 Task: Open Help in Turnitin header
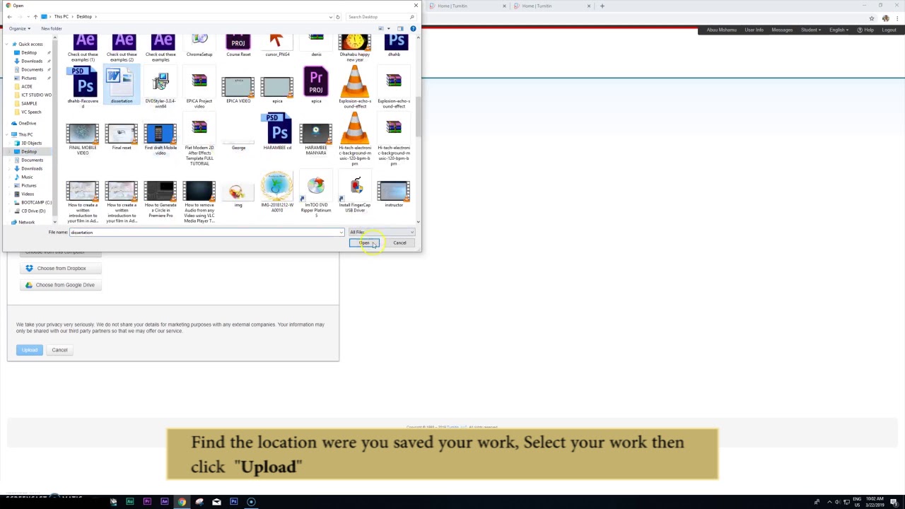pyautogui.click(x=865, y=30)
